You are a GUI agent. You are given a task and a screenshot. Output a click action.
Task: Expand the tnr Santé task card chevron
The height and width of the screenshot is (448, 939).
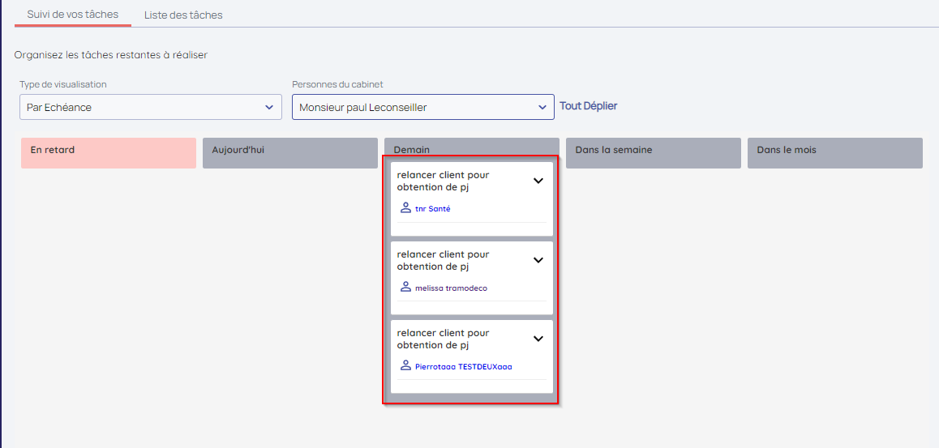click(x=538, y=181)
